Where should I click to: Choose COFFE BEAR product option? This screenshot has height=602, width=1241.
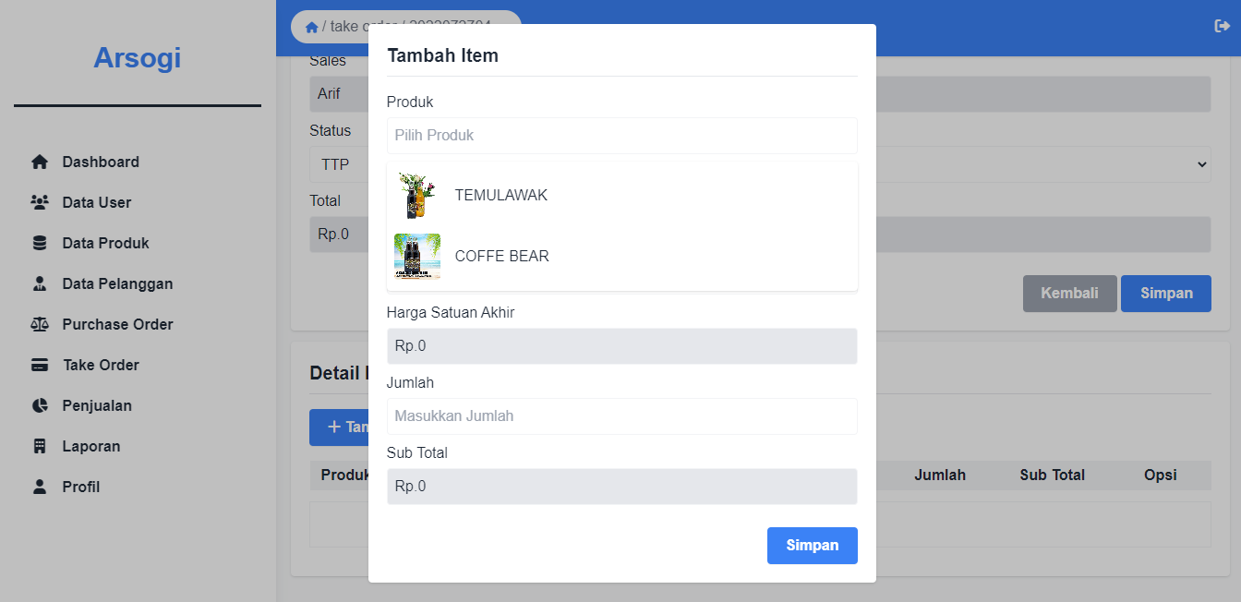point(502,257)
